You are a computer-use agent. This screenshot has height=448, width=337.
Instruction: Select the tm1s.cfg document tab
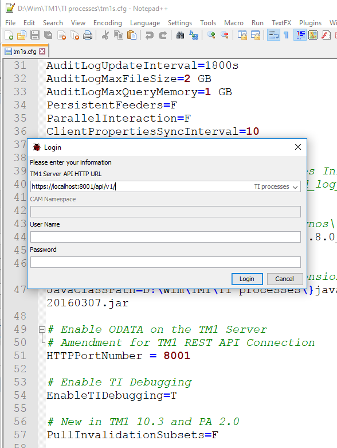(25, 52)
